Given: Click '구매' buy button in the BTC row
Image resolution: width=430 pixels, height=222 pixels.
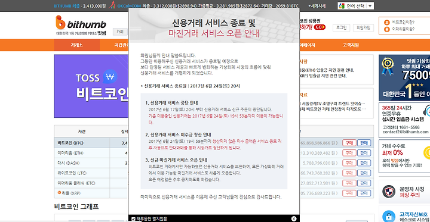Looking at the screenshot, I should tap(349, 143).
